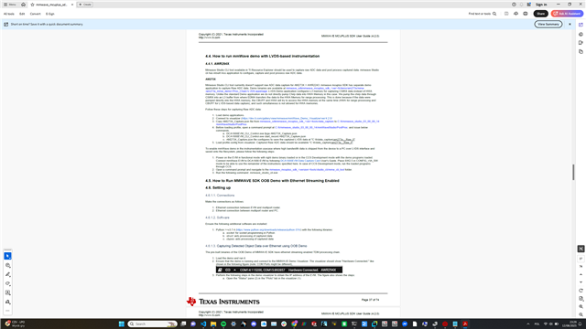This screenshot has width=586, height=329.
Task: Open the File Explorer taskbar icon
Action: pyautogui.click(x=213, y=324)
